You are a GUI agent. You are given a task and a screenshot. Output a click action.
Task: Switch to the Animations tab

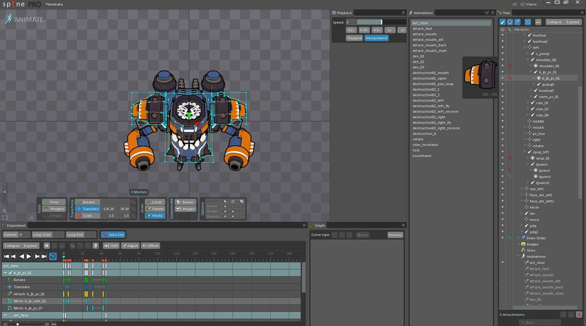coord(421,13)
